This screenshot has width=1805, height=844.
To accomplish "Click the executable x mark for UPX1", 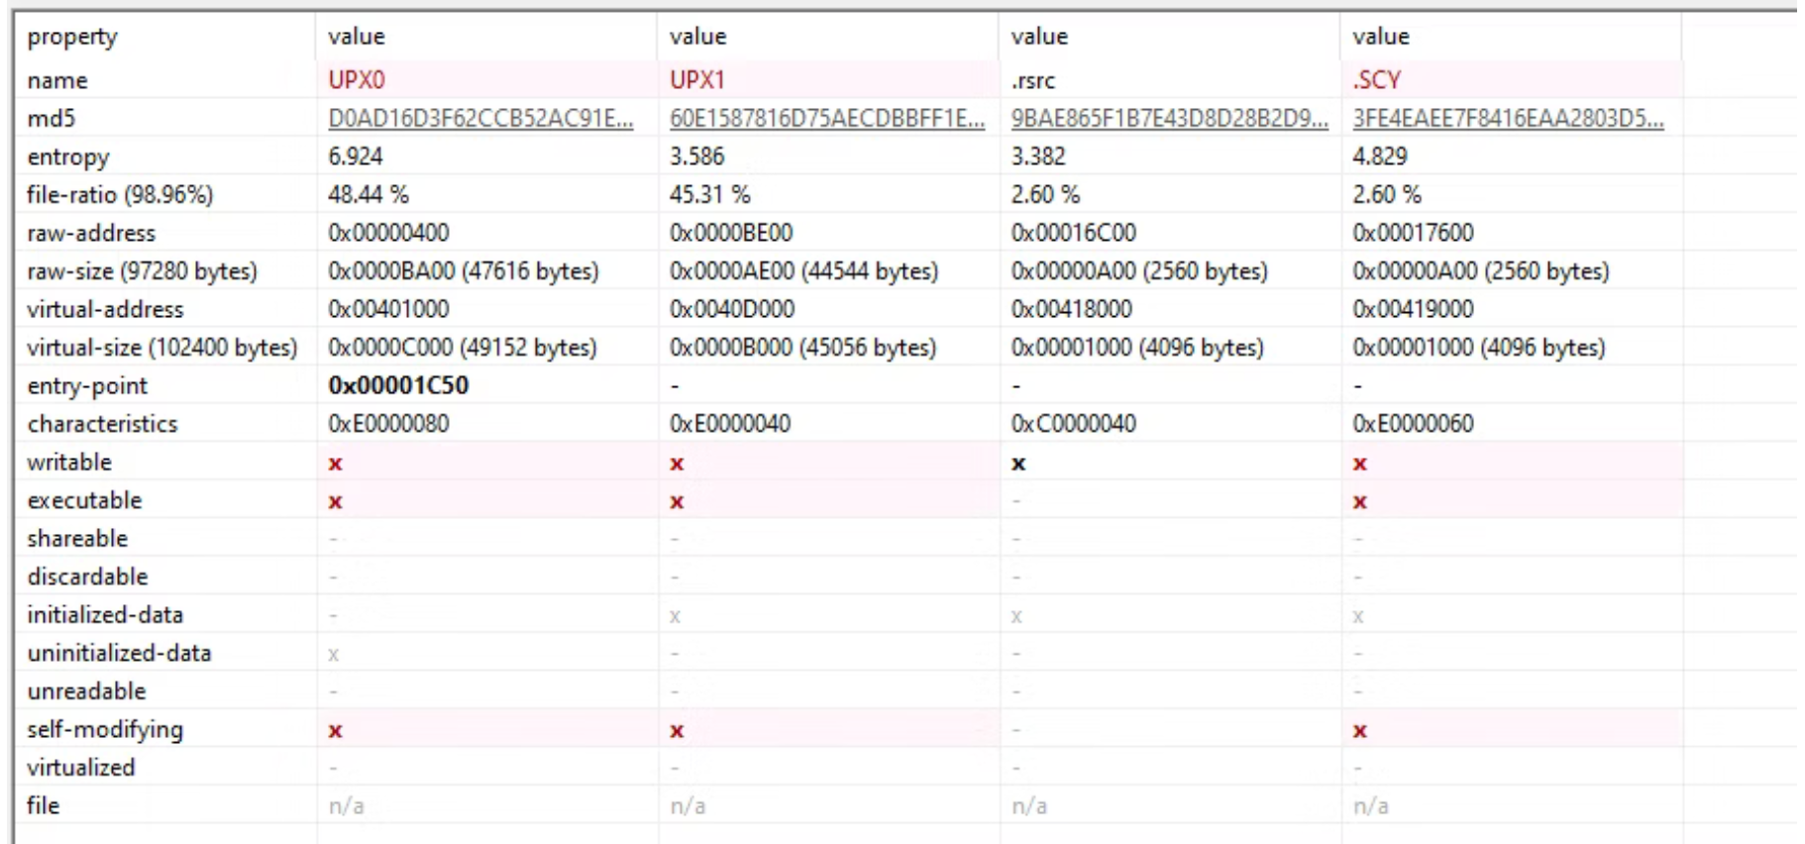I will point(677,502).
